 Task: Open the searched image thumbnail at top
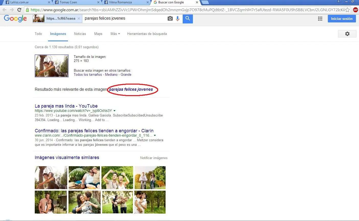tap(52, 66)
